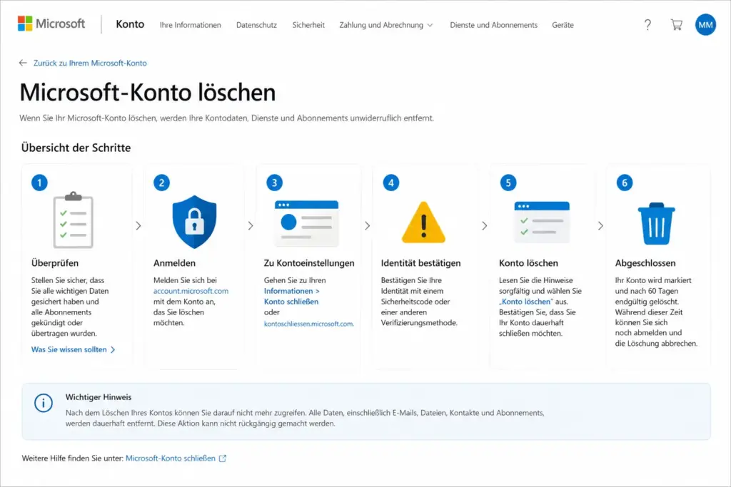
Task: Select the Abgeschlossen step title
Action: pos(645,263)
